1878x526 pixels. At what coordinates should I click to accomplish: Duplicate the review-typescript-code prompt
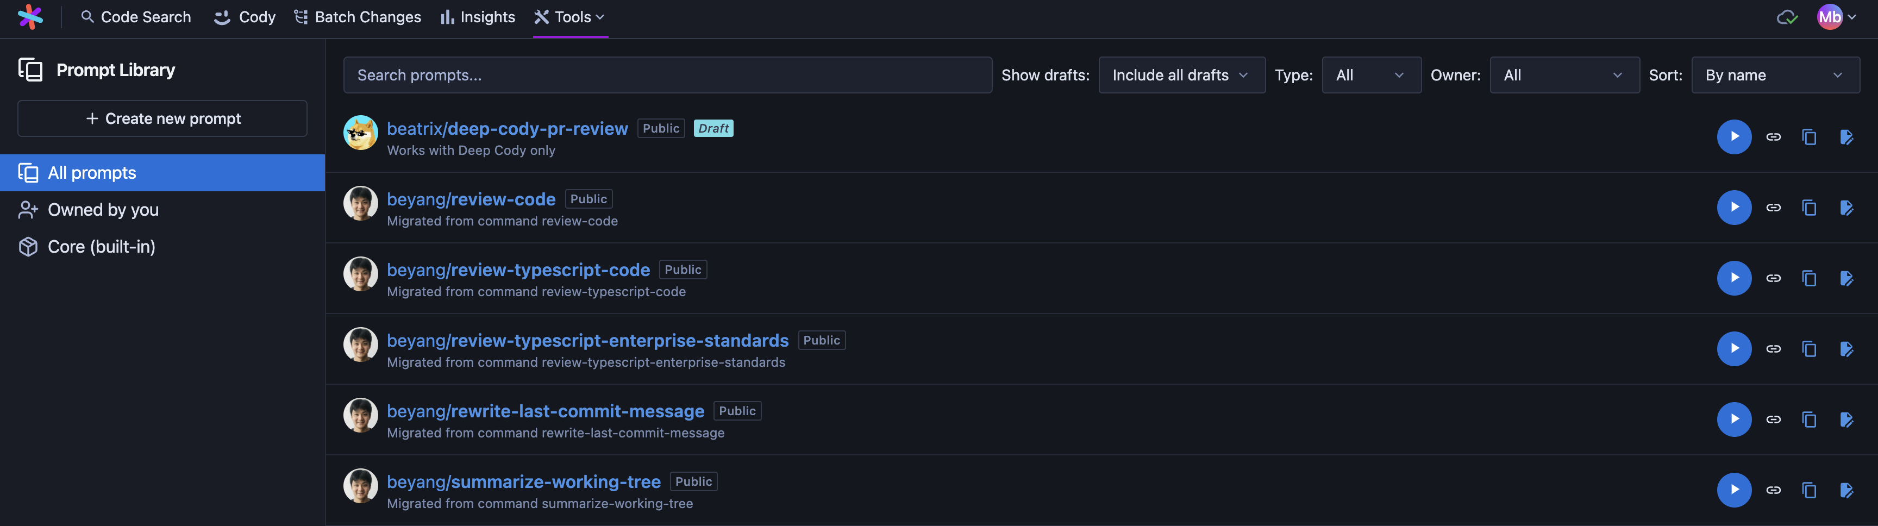pos(1810,278)
